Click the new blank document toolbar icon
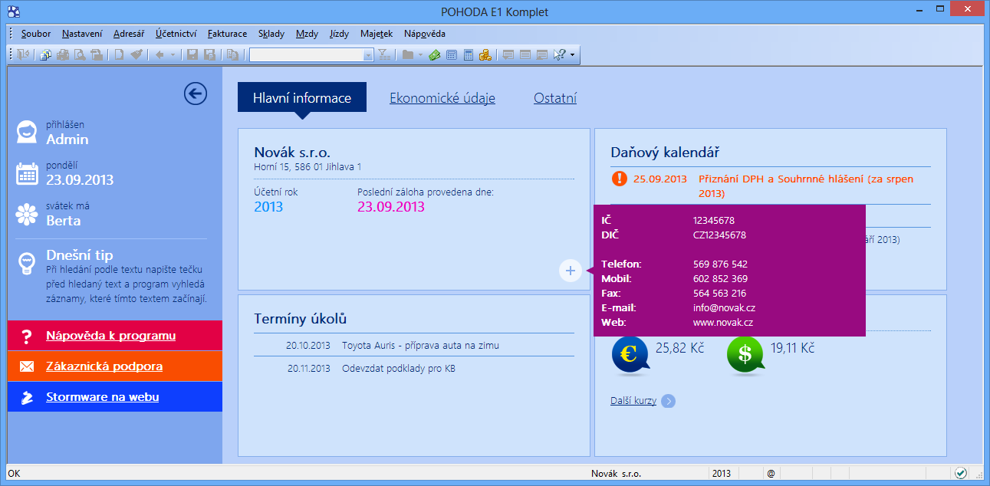This screenshot has width=990, height=486. [119, 54]
